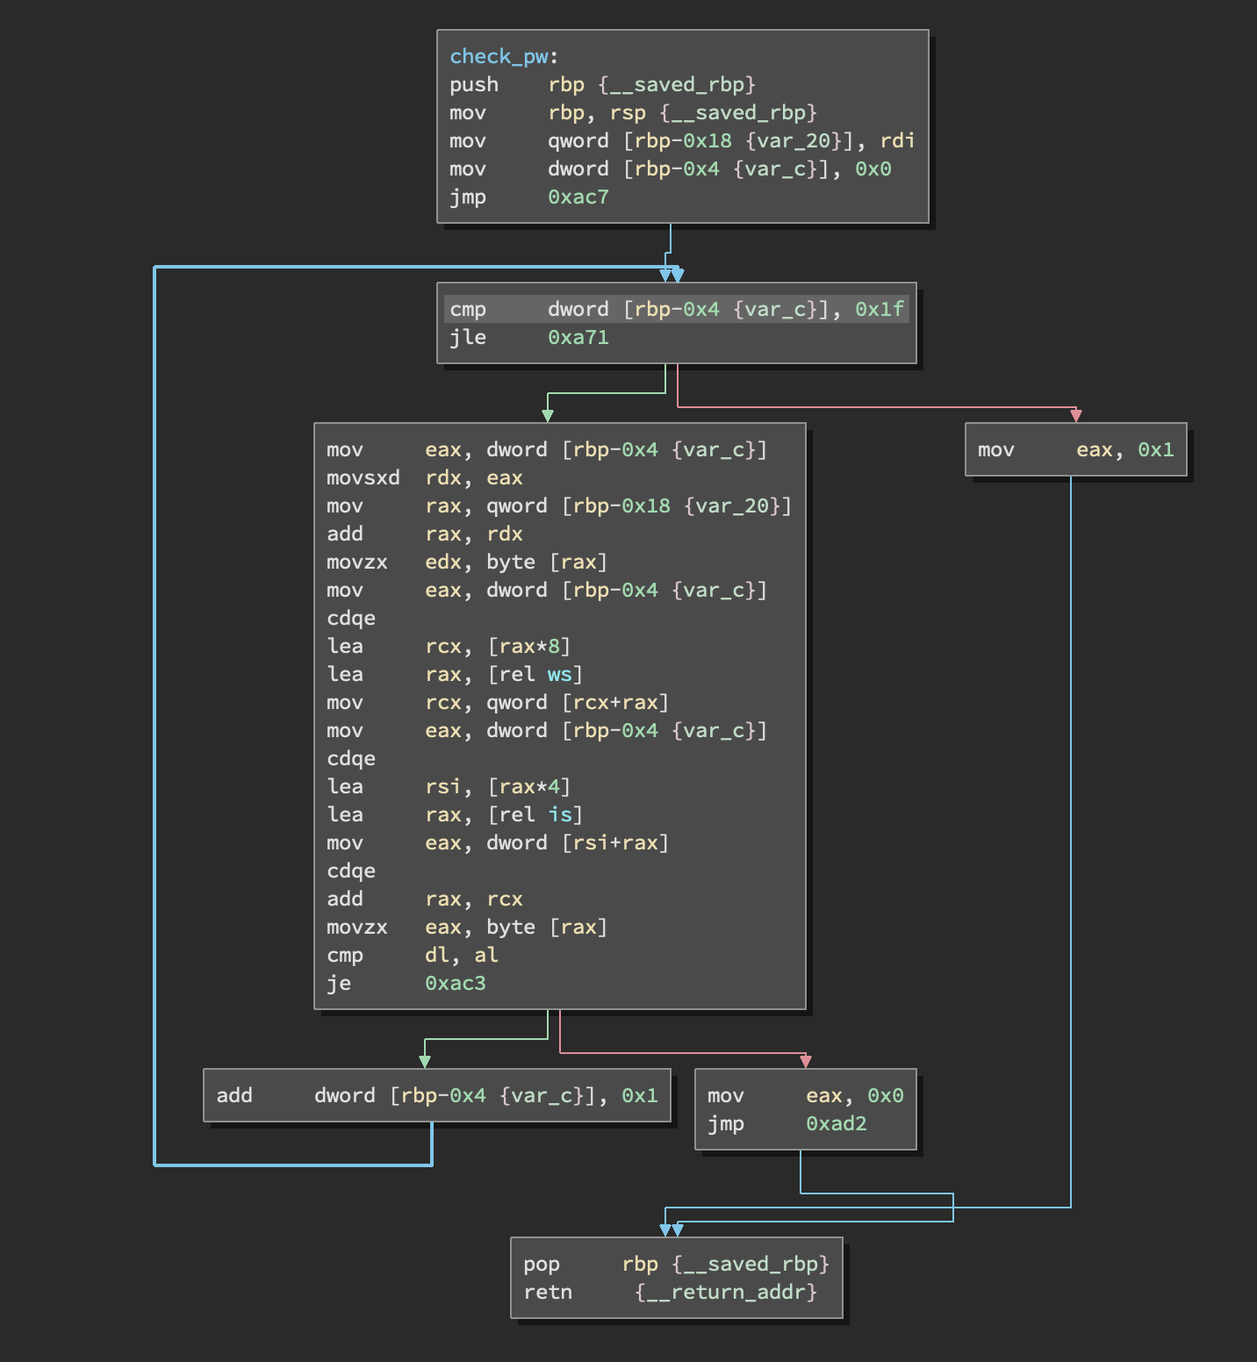Open the ws symbol reference
This screenshot has height=1362, width=1257.
(559, 674)
